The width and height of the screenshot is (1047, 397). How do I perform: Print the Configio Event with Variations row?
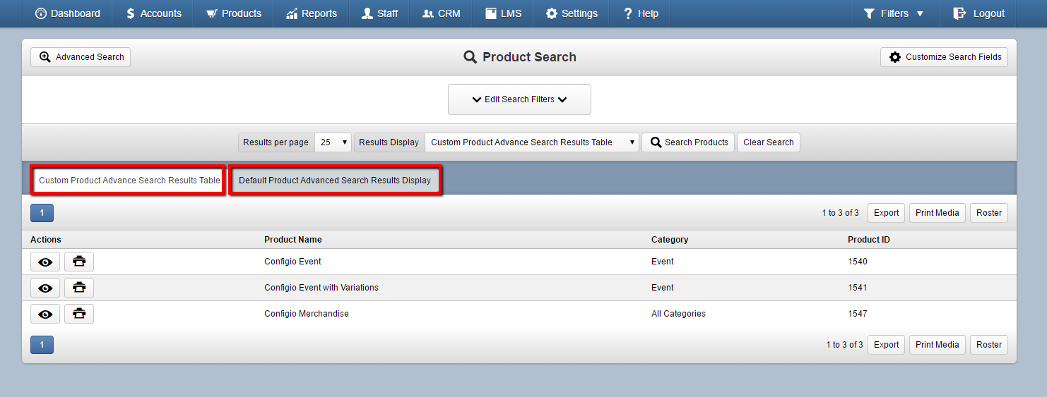[79, 288]
